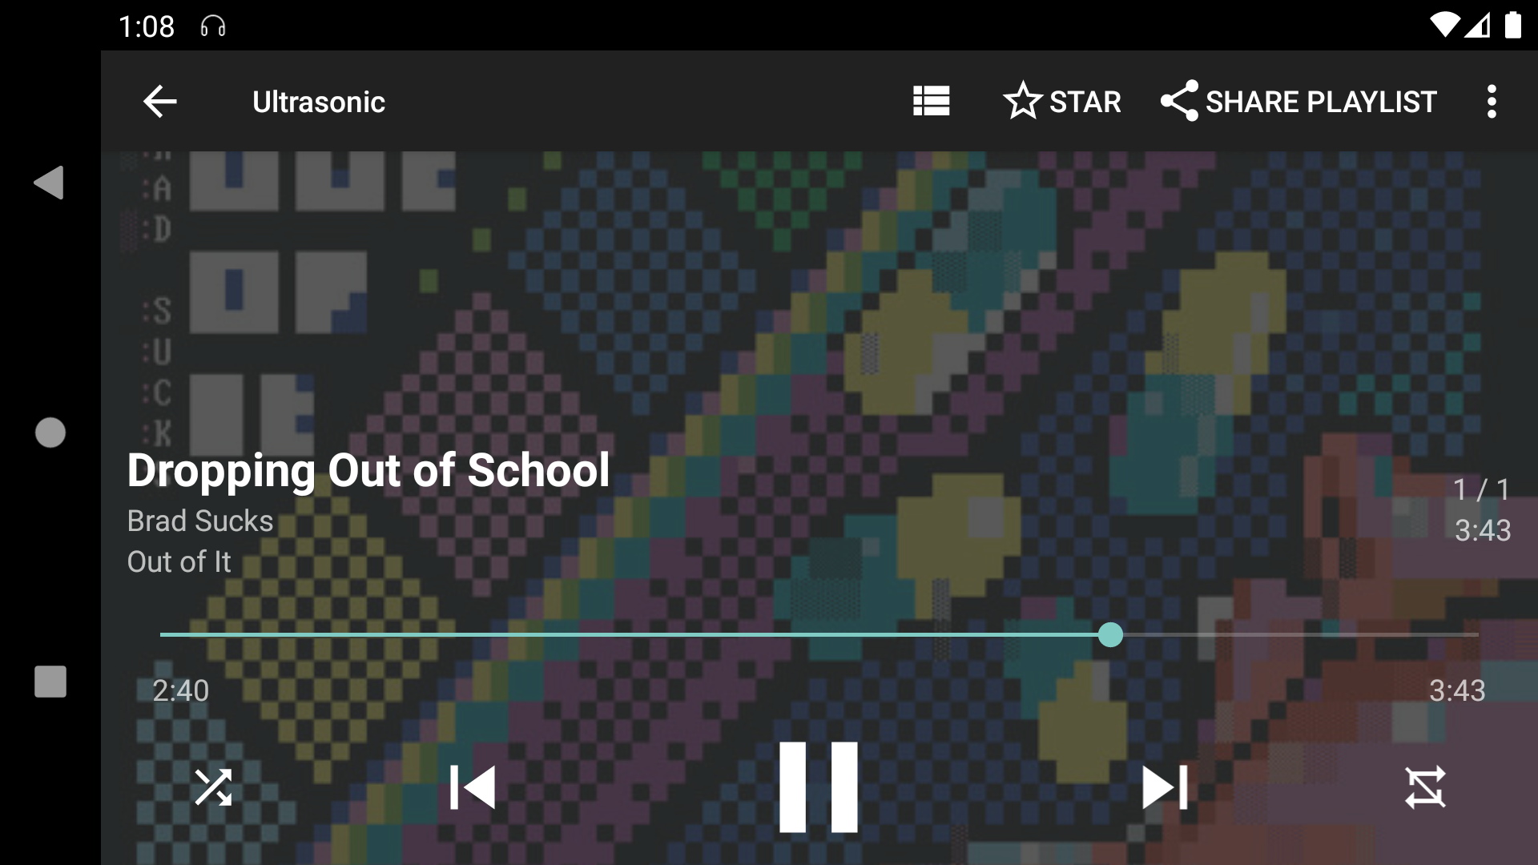
Task: Tap the Android home circle button
Action: pyautogui.click(x=50, y=432)
